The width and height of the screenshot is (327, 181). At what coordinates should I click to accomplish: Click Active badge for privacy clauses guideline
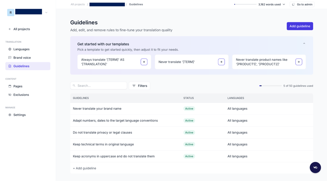point(189,132)
